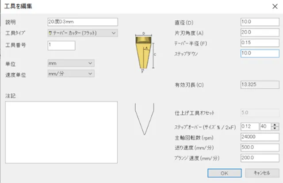
Task: Click the ステップダウン value field
Action: (x=260, y=53)
